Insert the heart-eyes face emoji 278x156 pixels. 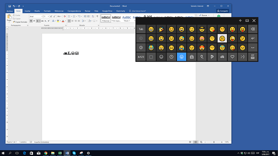coord(202,48)
